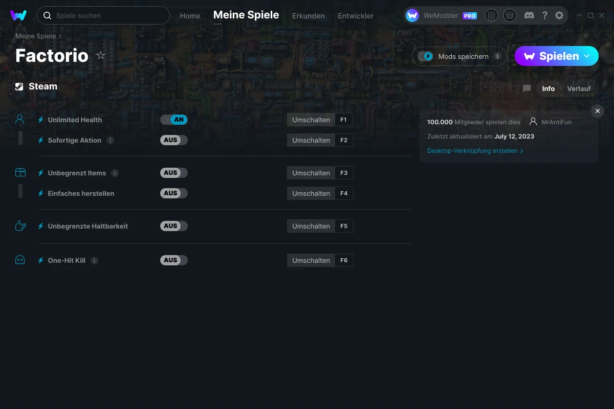Enable the Sofortige Aktion toggle
Screen dimensions: 614x409
coord(174,140)
